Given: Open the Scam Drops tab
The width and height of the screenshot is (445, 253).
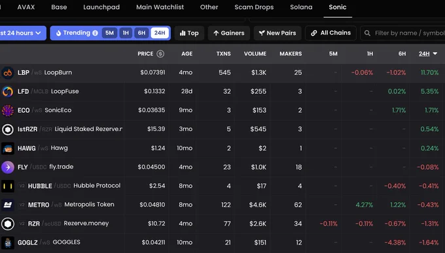Looking at the screenshot, I should 254,7.
